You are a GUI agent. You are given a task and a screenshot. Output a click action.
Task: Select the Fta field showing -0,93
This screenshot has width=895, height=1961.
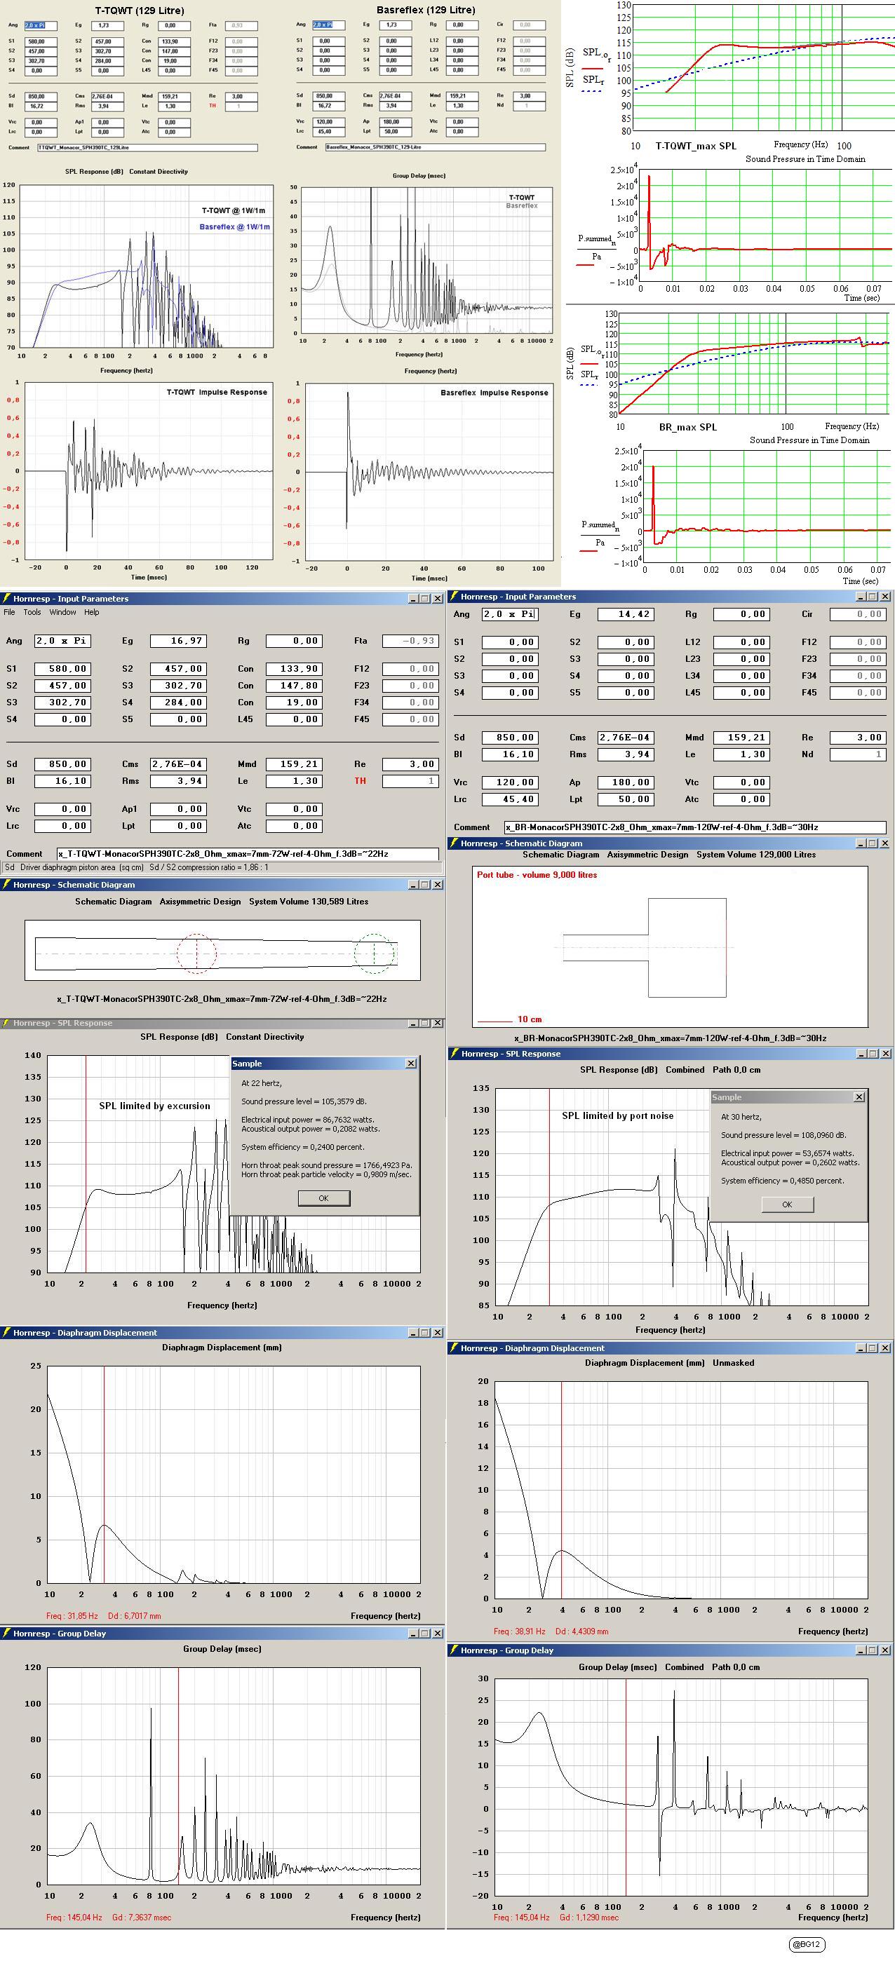410,641
